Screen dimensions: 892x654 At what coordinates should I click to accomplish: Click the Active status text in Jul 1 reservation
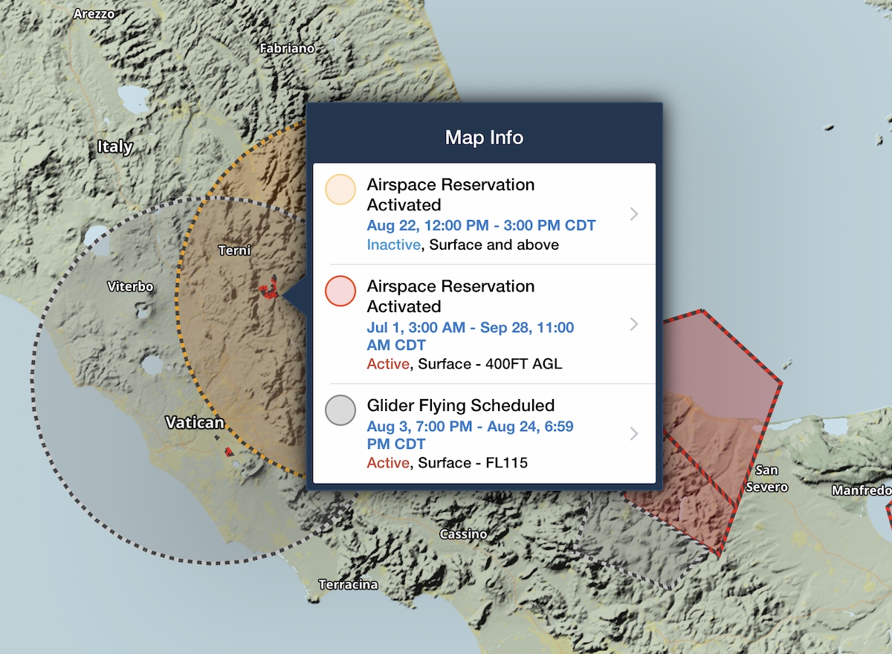point(388,364)
